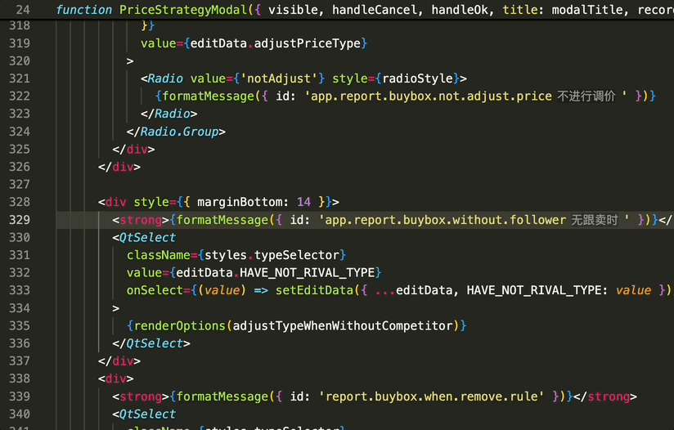674x430 pixels.
Task: Click typeSelector on line 331
Action: coord(297,255)
